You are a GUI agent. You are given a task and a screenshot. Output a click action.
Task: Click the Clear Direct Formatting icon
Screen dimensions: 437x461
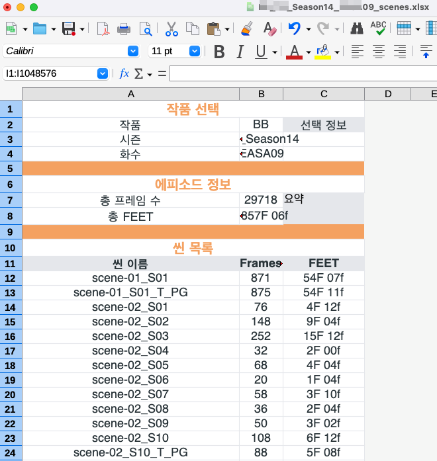click(x=269, y=29)
